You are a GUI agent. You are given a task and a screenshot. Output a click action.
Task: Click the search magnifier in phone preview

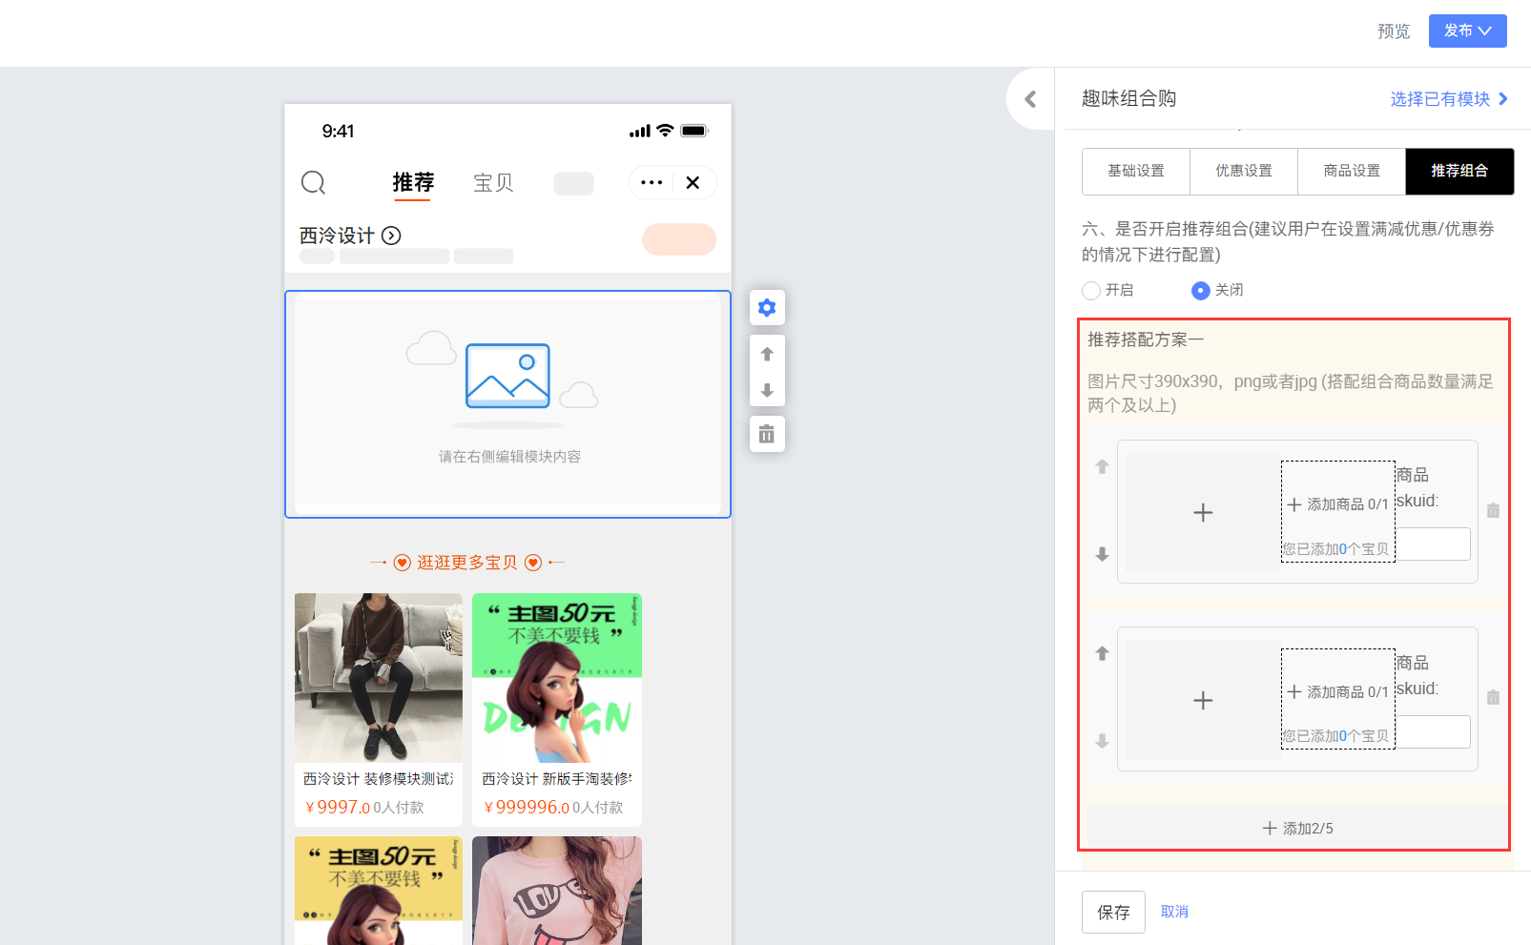(x=314, y=182)
